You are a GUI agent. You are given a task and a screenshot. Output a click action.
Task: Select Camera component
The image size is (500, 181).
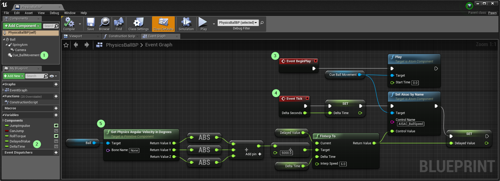(x=20, y=50)
